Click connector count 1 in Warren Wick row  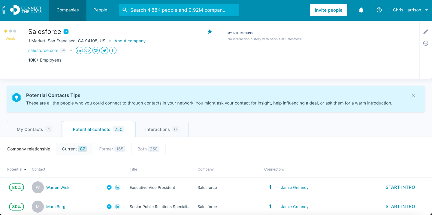(270, 187)
